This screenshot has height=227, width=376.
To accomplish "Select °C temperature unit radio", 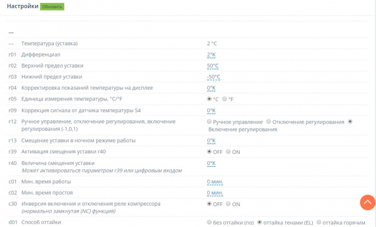I will click(209, 99).
